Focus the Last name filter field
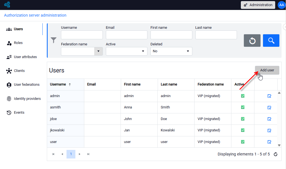 (216, 35)
